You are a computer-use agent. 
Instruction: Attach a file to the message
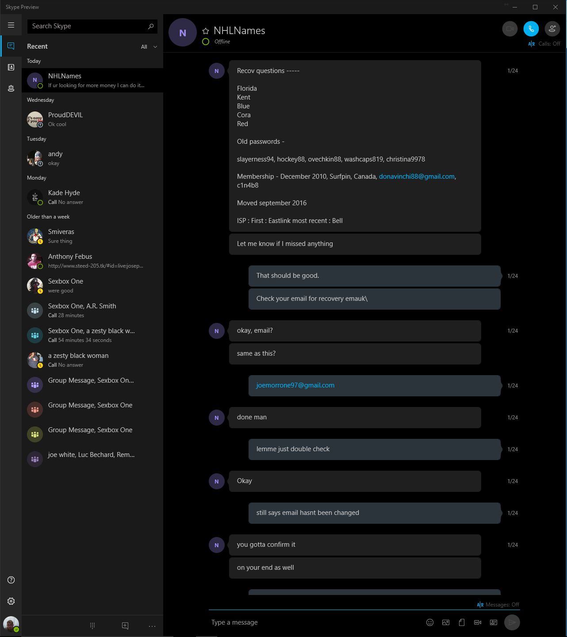(462, 622)
